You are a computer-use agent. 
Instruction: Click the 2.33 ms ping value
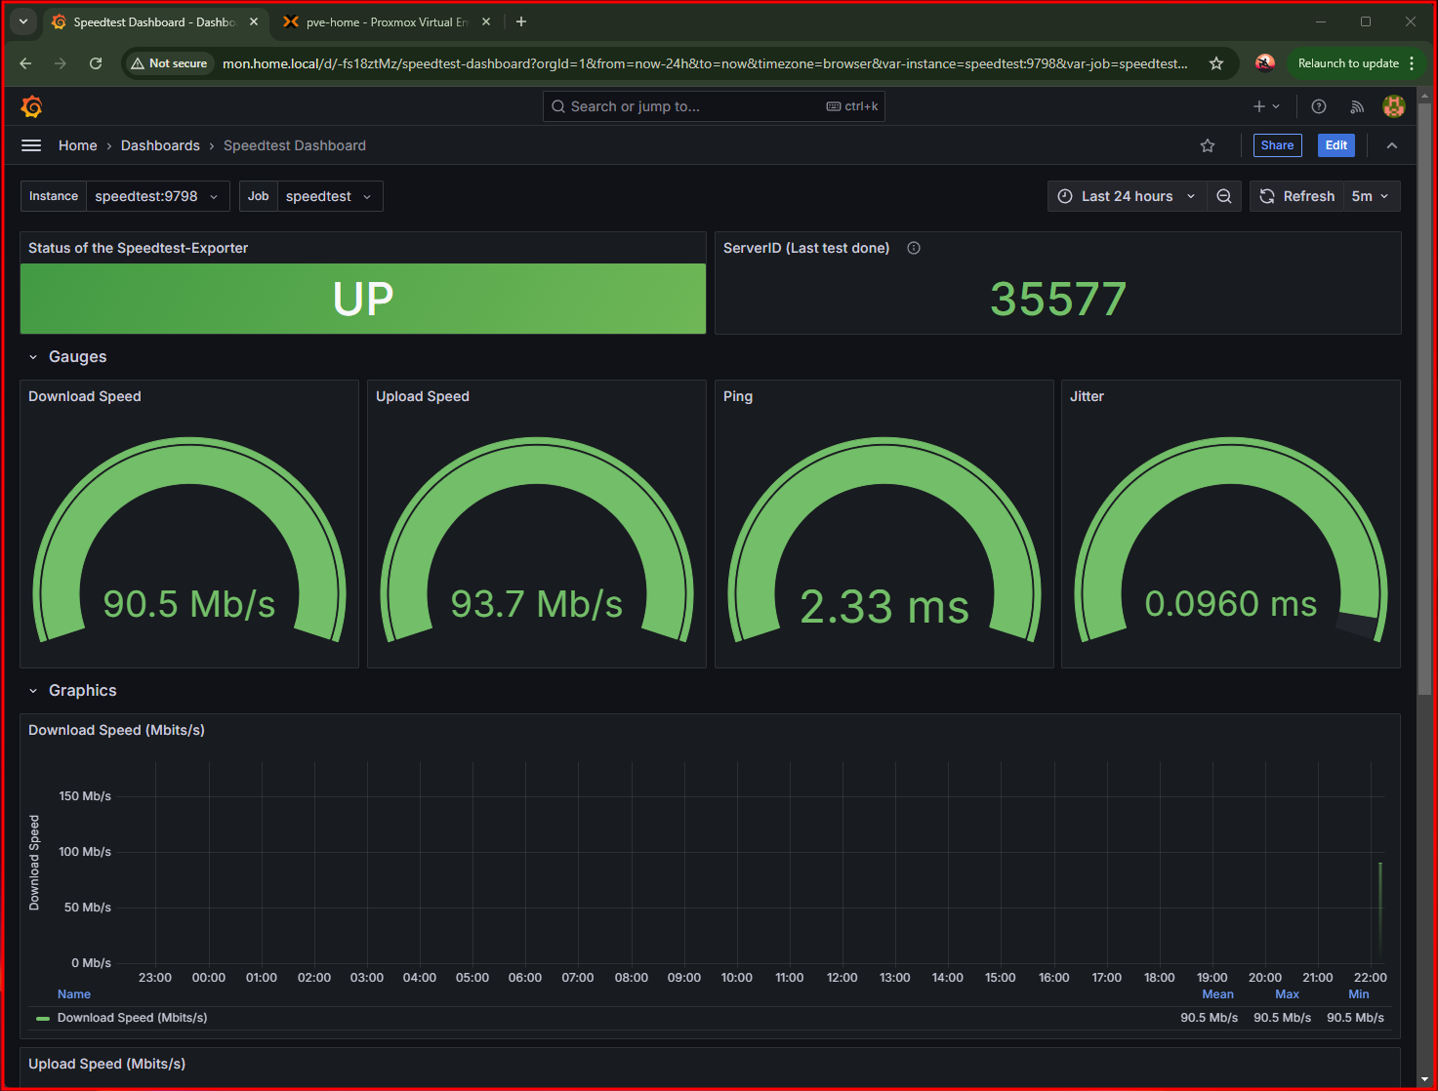[x=884, y=606]
